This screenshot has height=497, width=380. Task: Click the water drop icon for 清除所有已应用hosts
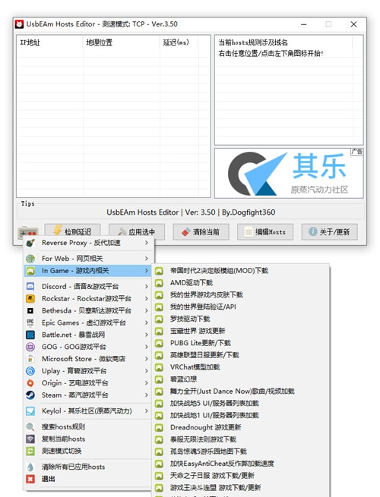30,467
